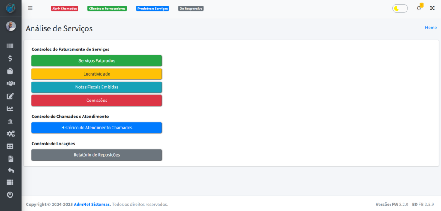This screenshot has width=441, height=211.
Task: Open the user profile avatar
Action: pos(10,26)
